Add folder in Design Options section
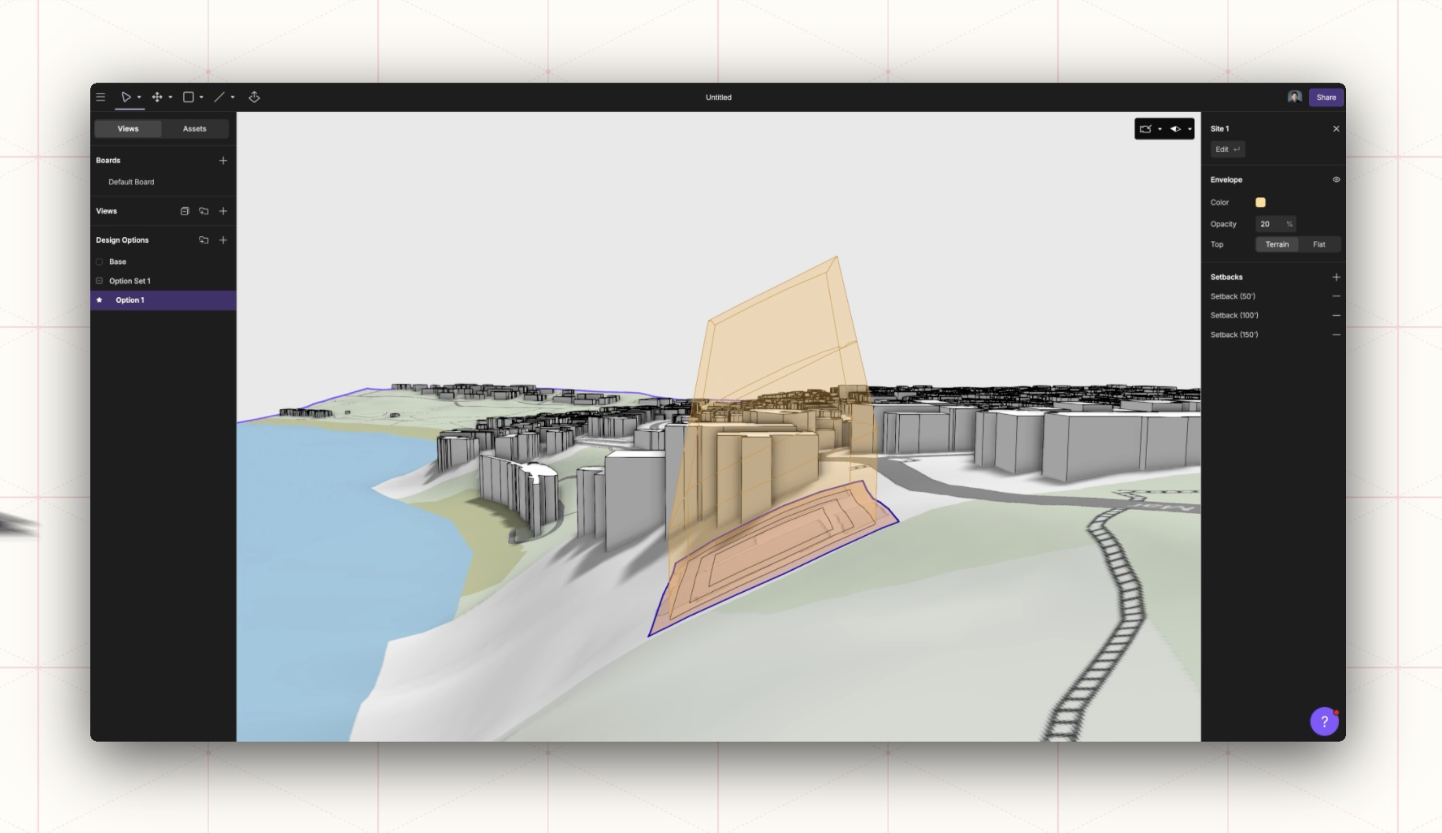The width and height of the screenshot is (1442, 833). point(203,240)
